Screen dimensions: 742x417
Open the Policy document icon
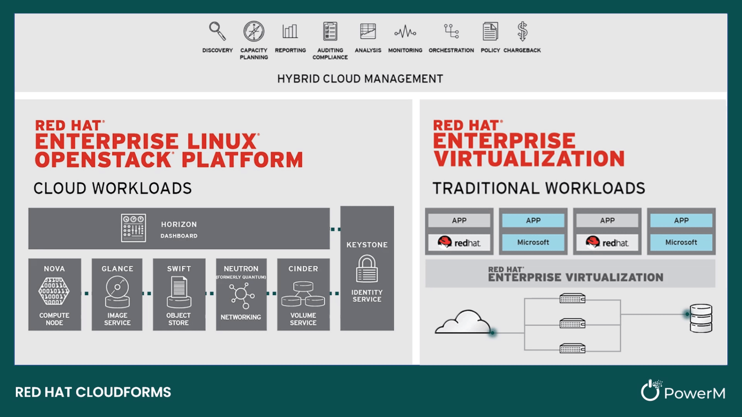point(490,31)
